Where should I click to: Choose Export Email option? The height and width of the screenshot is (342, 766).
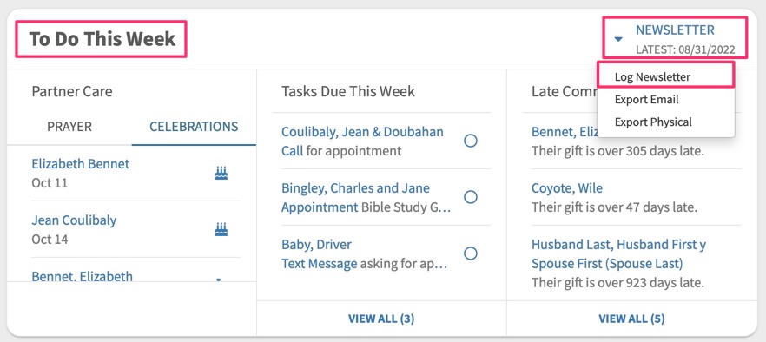point(646,100)
